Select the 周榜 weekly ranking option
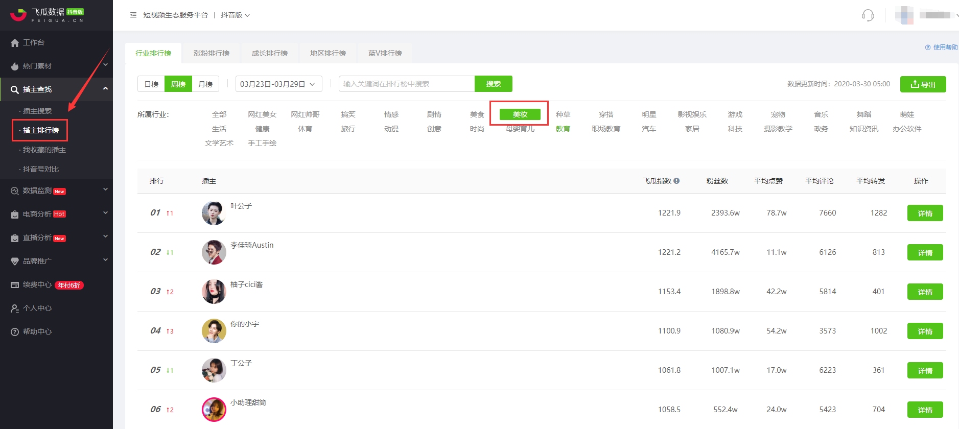 point(178,84)
